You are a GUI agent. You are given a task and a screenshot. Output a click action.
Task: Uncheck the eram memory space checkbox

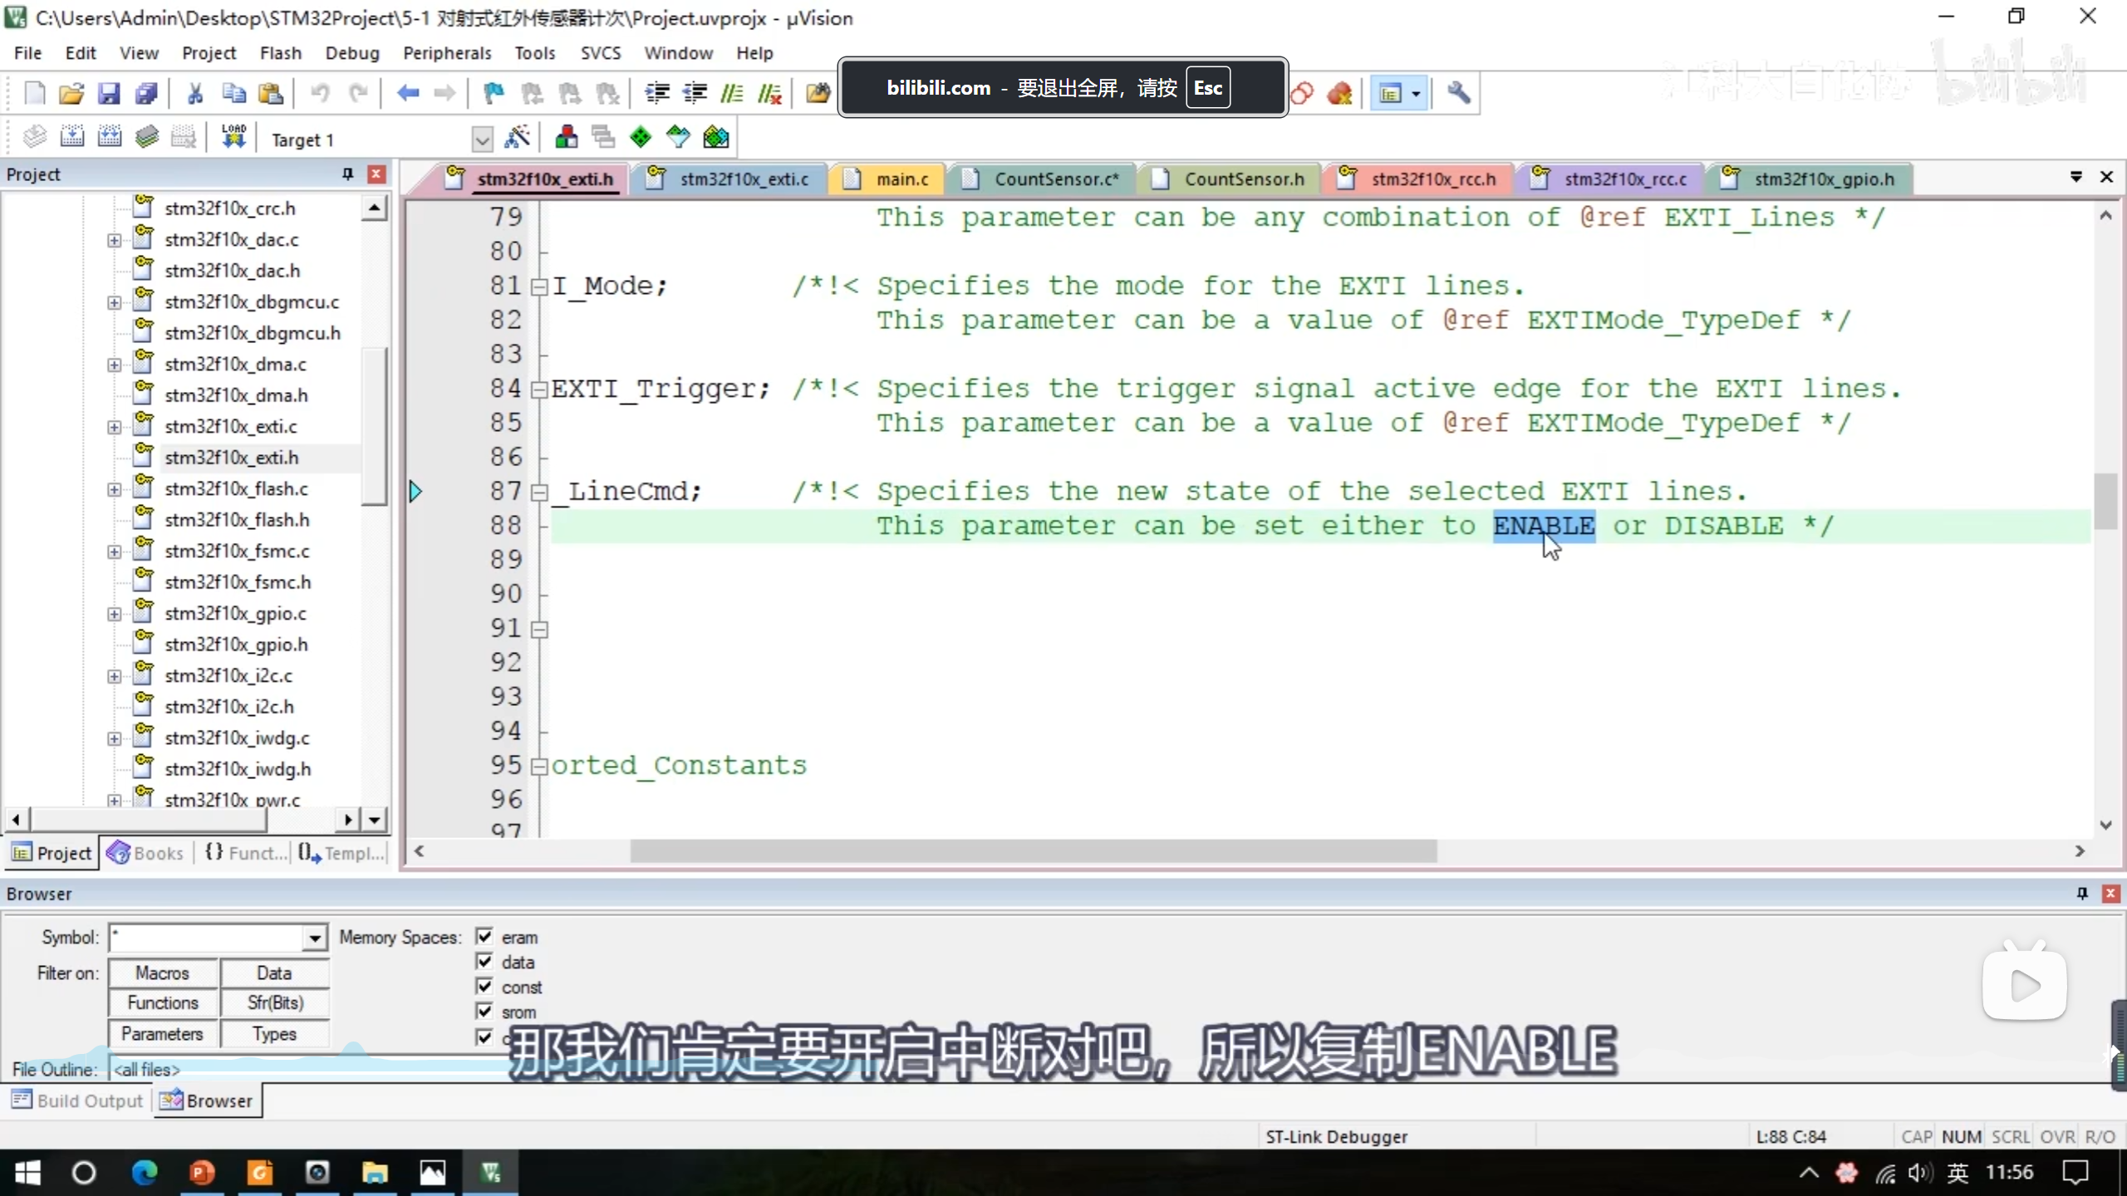pos(484,937)
